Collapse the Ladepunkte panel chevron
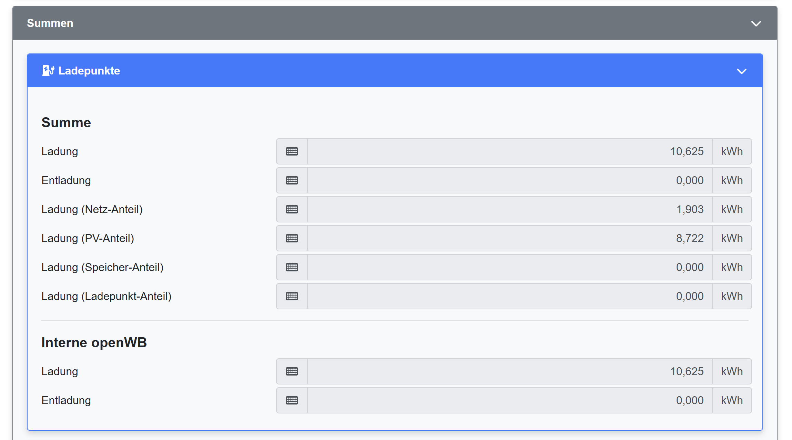The width and height of the screenshot is (792, 440). [x=741, y=71]
